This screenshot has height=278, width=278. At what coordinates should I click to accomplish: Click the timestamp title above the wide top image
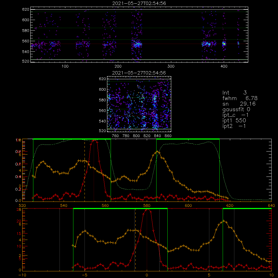click(x=139, y=3)
